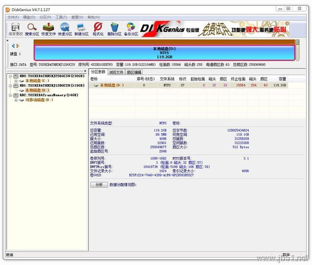Screen dimensions: 312x265
Task: Click New Partition (新建分区) icon
Action: [x=81, y=29]
